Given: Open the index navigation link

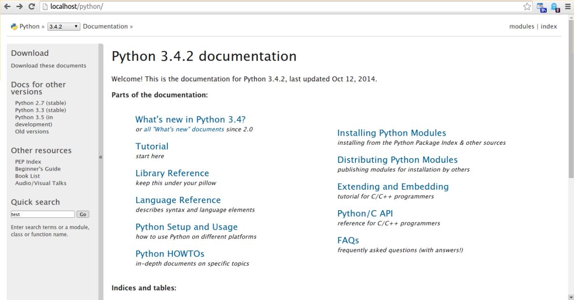Looking at the screenshot, I should [x=549, y=27].
